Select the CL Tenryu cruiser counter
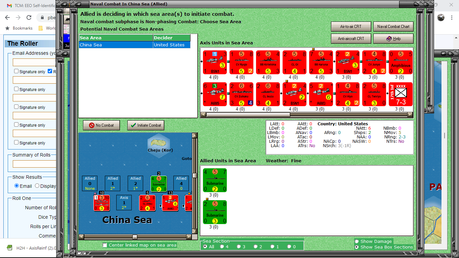Image resolution: width=459 pixels, height=258 pixels. click(x=374, y=94)
